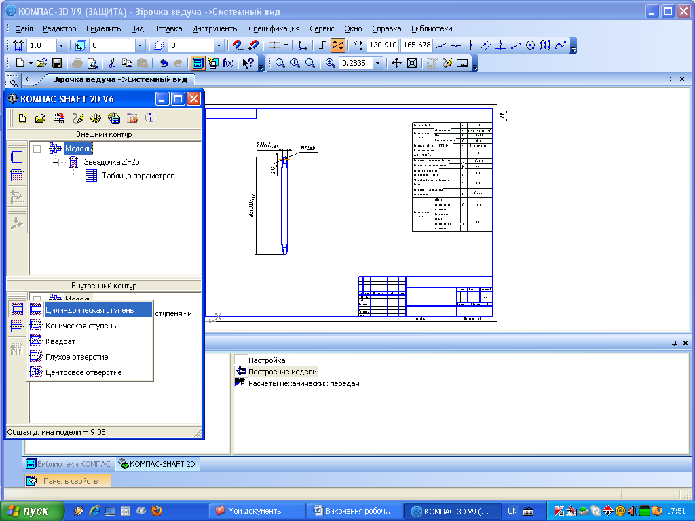This screenshot has height=521, width=695.
Task: Click the gear icon in SHAFT toolbar
Action: (x=95, y=118)
